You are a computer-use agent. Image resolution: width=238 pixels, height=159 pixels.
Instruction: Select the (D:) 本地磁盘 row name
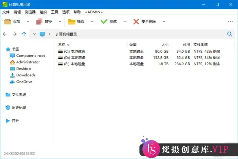[75, 58]
